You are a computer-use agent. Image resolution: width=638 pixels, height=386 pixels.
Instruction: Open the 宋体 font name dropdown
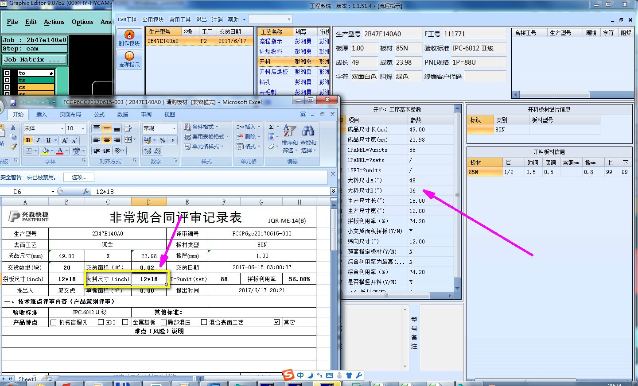pyautogui.click(x=62, y=128)
